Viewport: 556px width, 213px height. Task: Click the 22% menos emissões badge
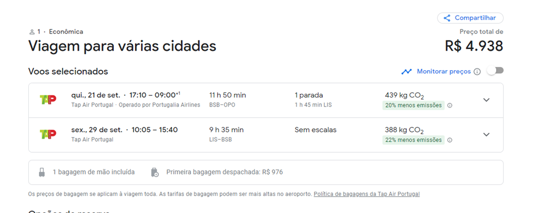pos(413,140)
